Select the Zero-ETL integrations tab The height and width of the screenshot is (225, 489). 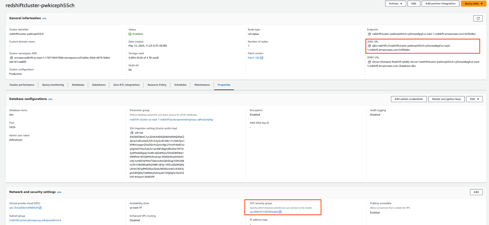(x=127, y=85)
